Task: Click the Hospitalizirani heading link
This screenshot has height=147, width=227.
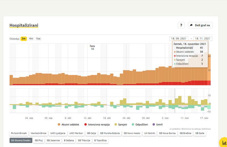Action: click(x=24, y=26)
